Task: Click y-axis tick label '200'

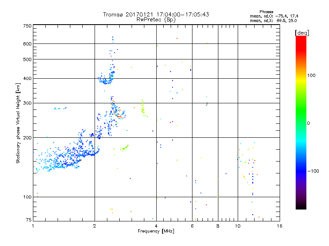Action: click(27, 138)
